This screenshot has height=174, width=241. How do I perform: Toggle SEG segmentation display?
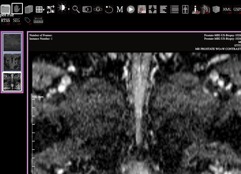click(17, 20)
